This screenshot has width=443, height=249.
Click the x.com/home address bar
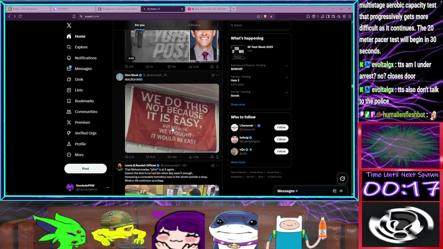(92, 16)
